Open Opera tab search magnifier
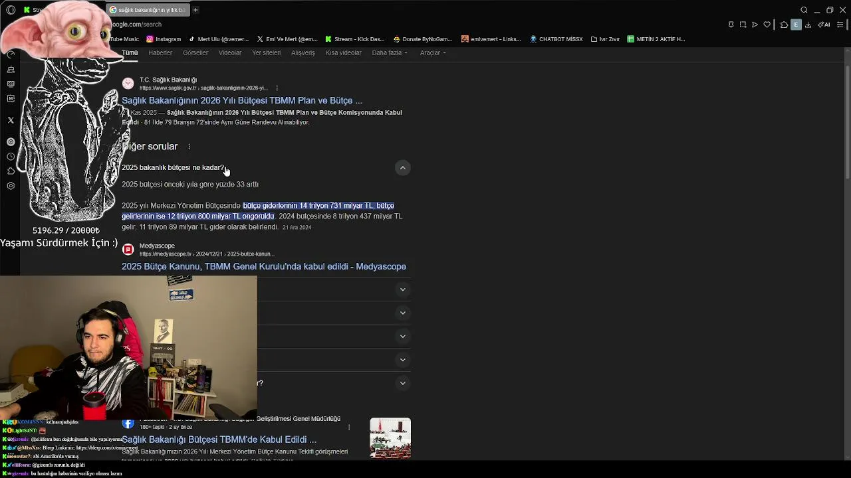Viewport: 851px width, 478px height. [804, 10]
